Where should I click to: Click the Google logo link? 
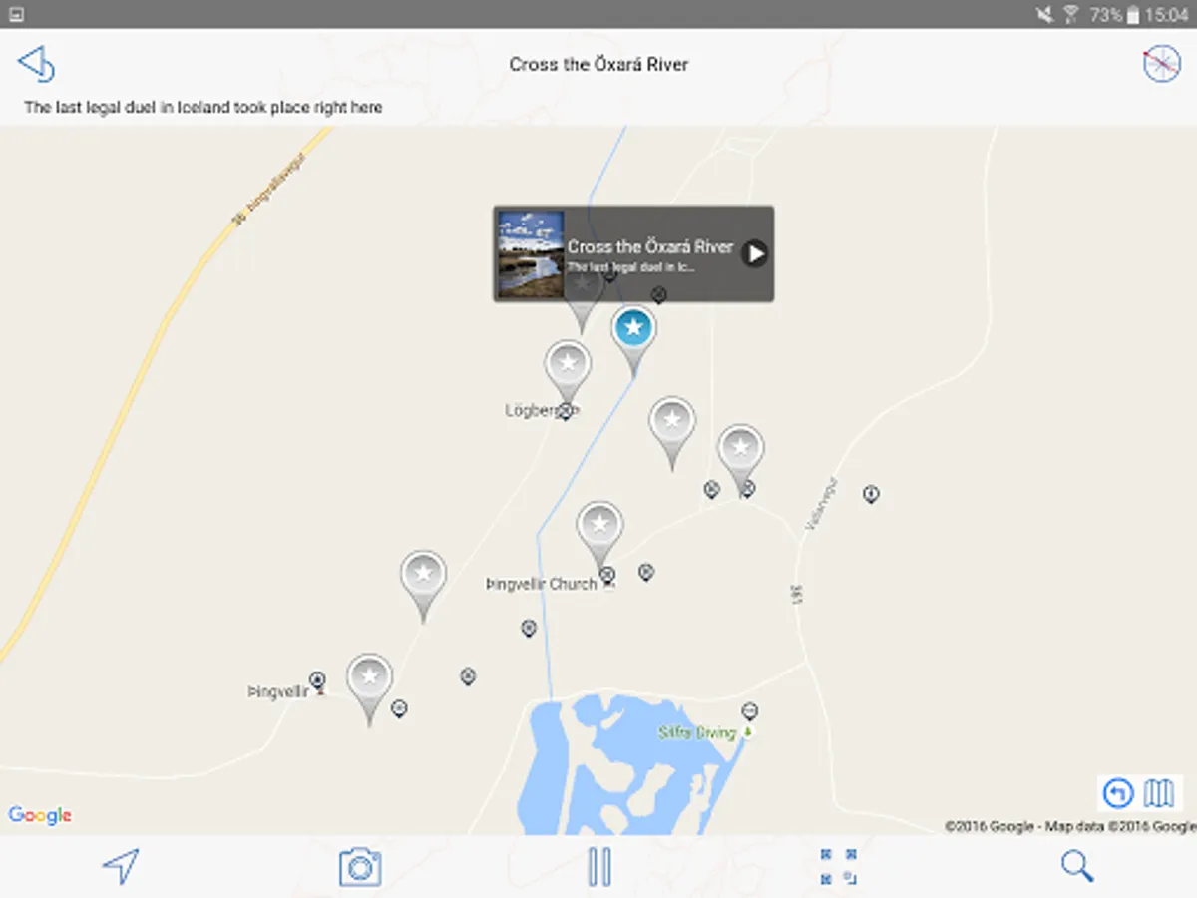click(40, 815)
